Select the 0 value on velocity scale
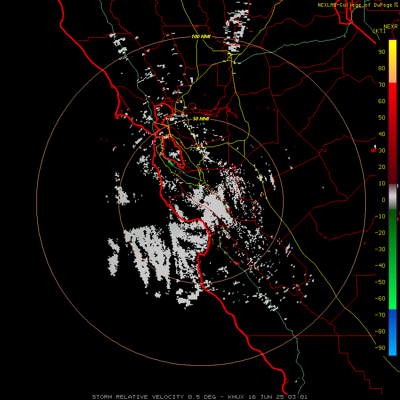 (x=384, y=200)
